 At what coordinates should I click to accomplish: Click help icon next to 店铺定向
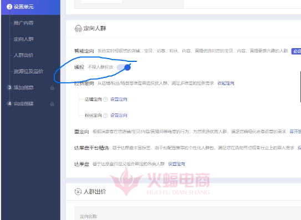pyautogui.click(x=105, y=99)
